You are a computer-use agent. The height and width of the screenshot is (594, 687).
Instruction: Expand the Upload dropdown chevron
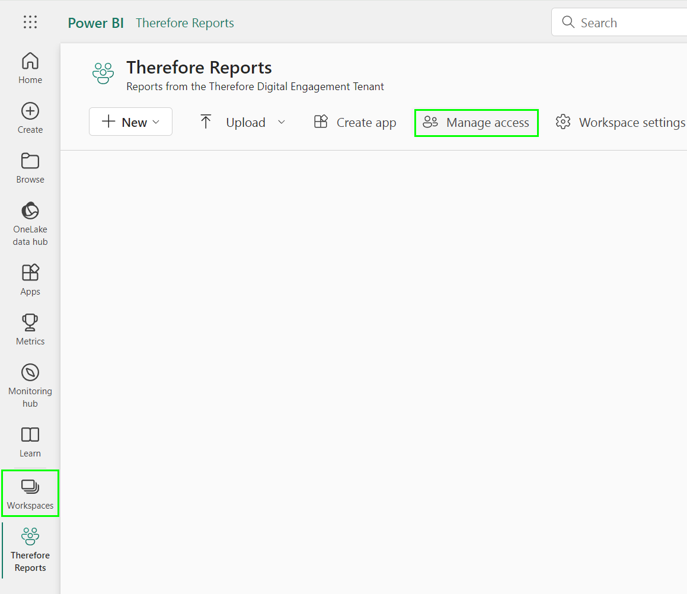[283, 122]
